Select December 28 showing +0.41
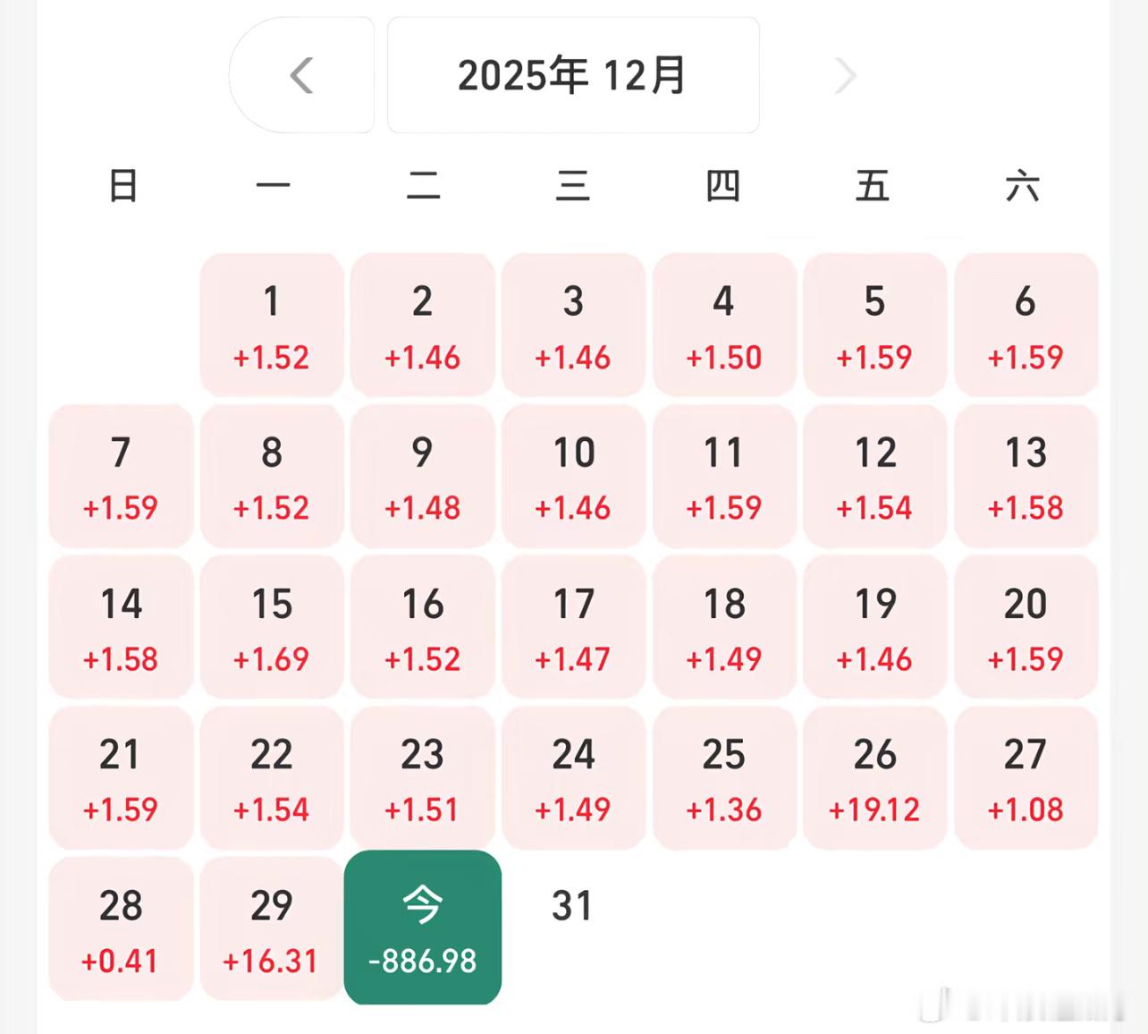1148x1034 pixels. click(121, 928)
